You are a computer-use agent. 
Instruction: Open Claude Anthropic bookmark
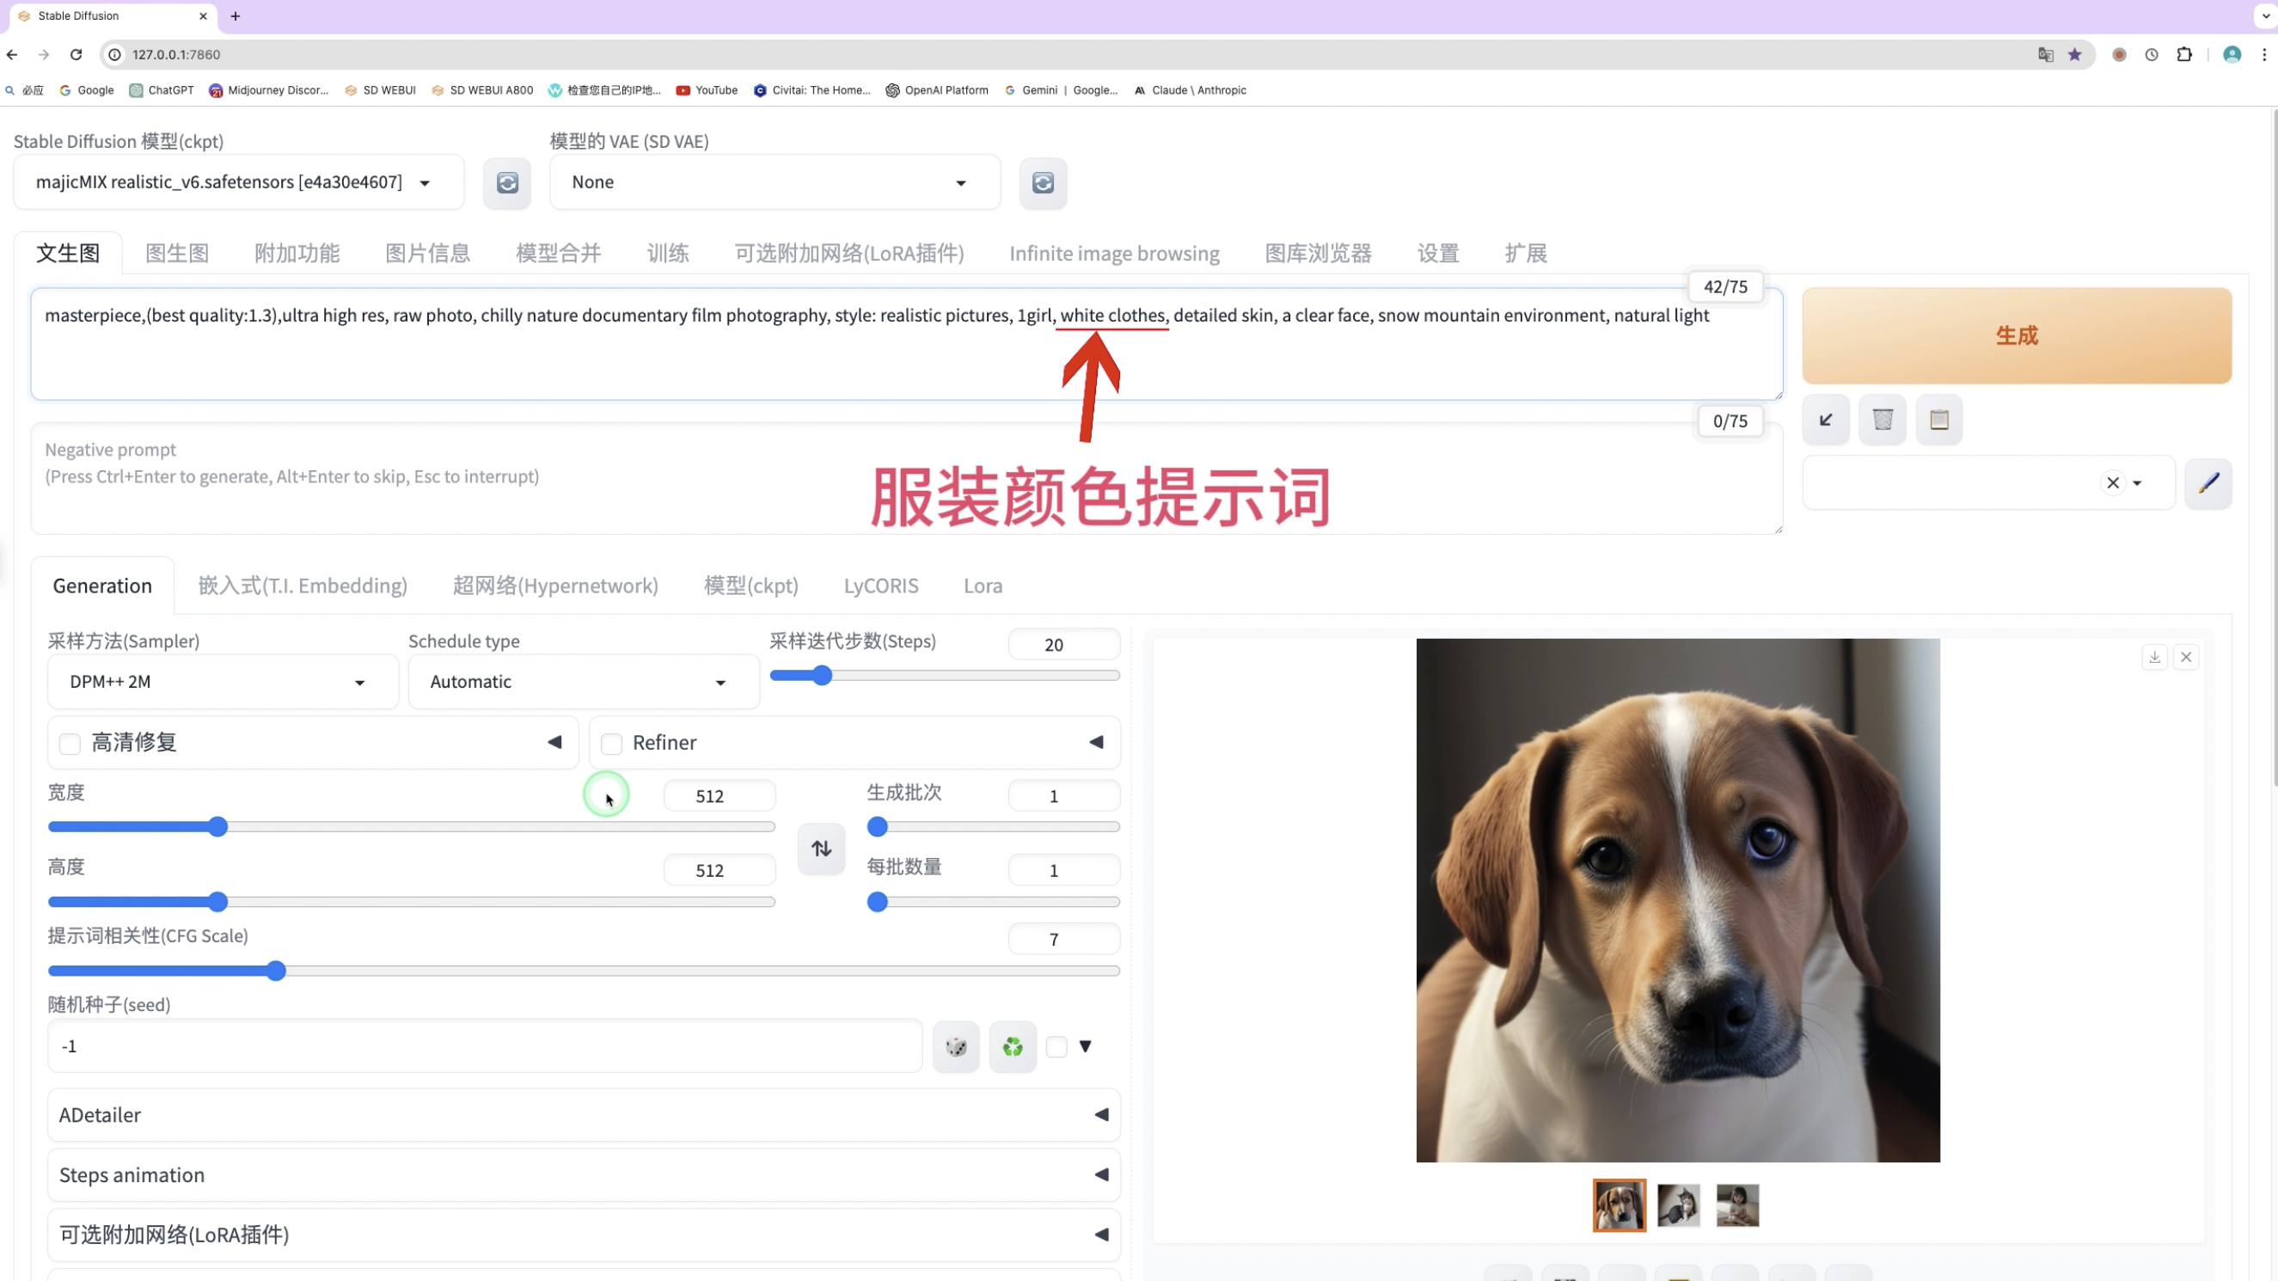(1191, 90)
